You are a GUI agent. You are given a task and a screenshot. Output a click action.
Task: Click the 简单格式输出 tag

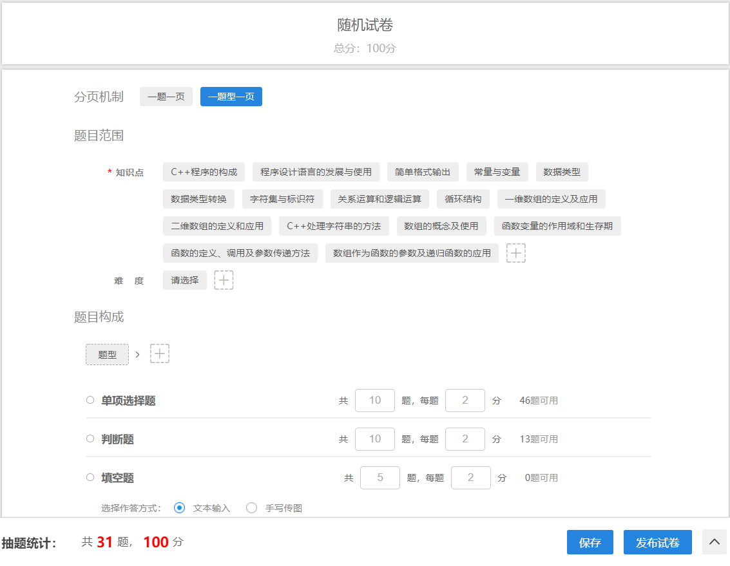click(423, 172)
